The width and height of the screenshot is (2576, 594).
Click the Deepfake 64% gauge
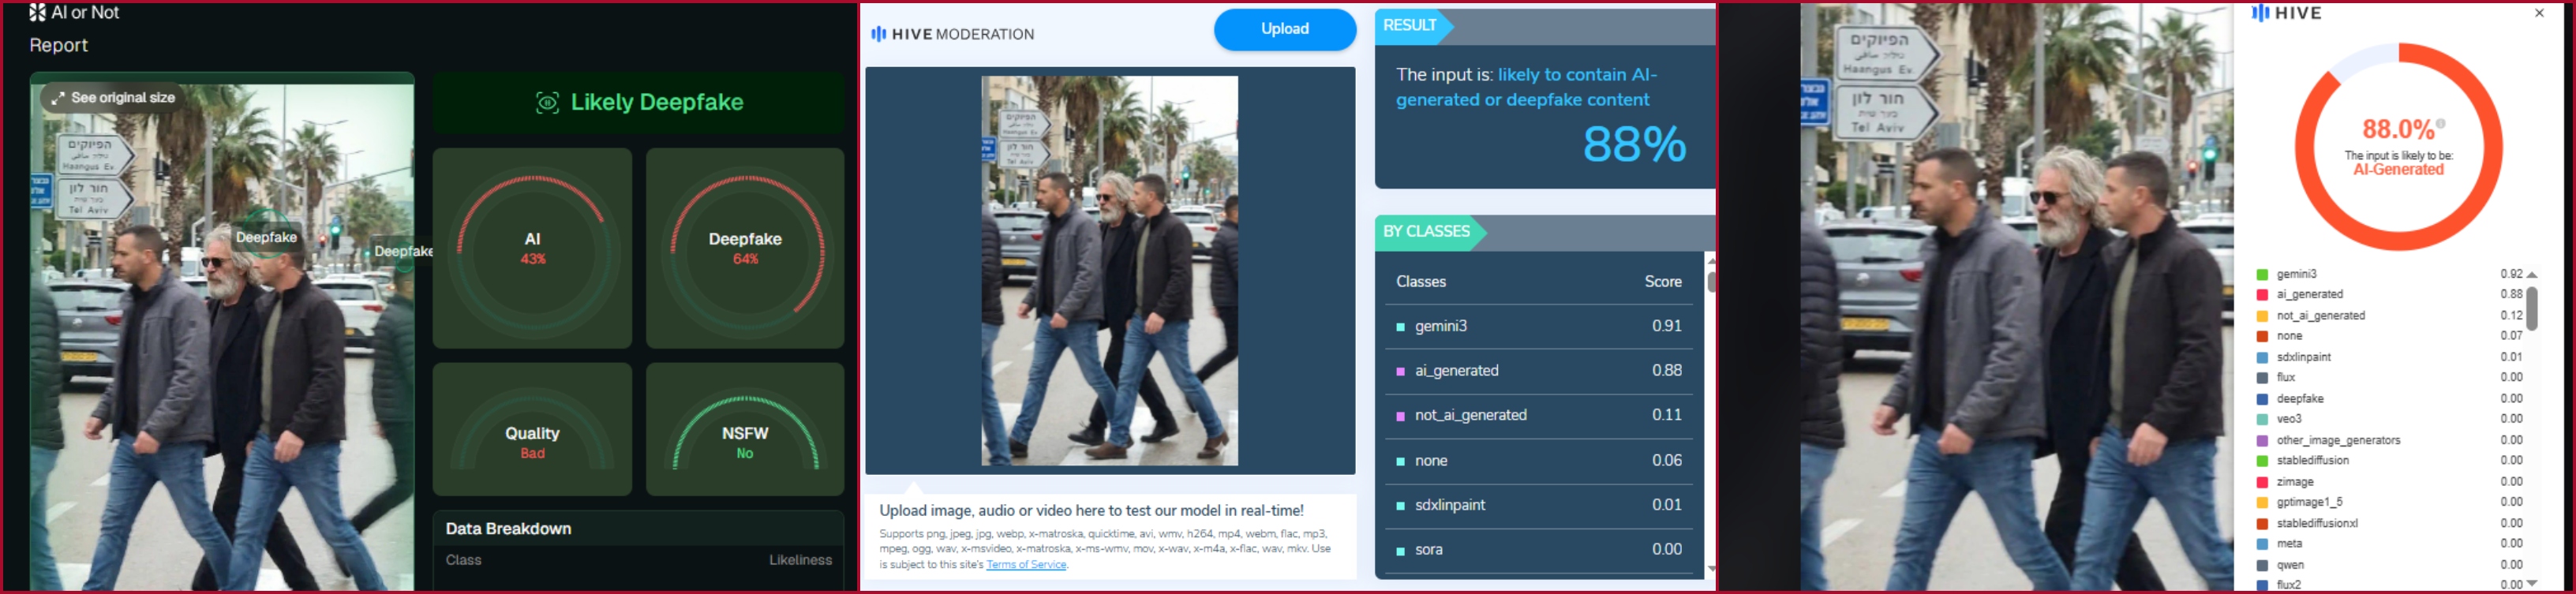(x=745, y=249)
